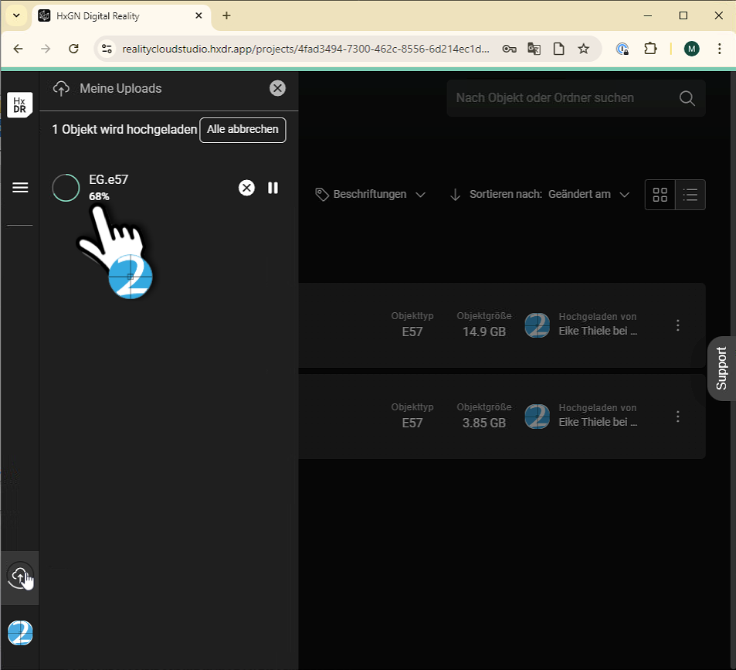
Task: Click the EG.e57 upload progress circle
Action: [66, 188]
